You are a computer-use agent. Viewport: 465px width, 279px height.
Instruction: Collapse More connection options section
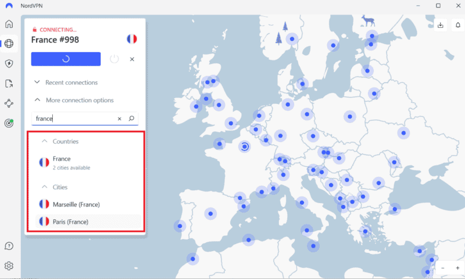[74, 100]
